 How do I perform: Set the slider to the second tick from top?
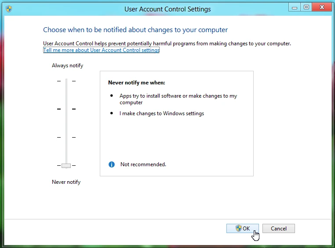66,109
